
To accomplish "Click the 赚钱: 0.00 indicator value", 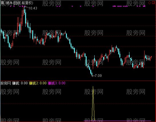I will click(x=20, y=83).
